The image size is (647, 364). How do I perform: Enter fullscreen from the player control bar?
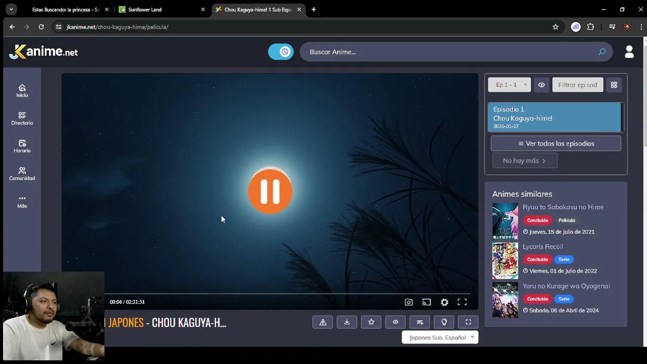point(462,302)
